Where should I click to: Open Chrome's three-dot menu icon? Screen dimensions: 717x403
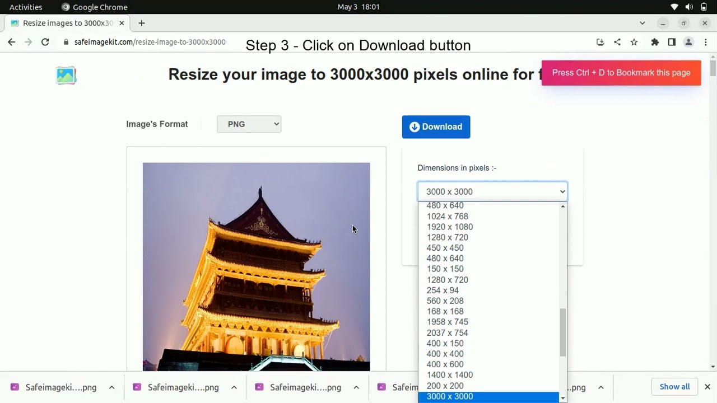[705, 42]
